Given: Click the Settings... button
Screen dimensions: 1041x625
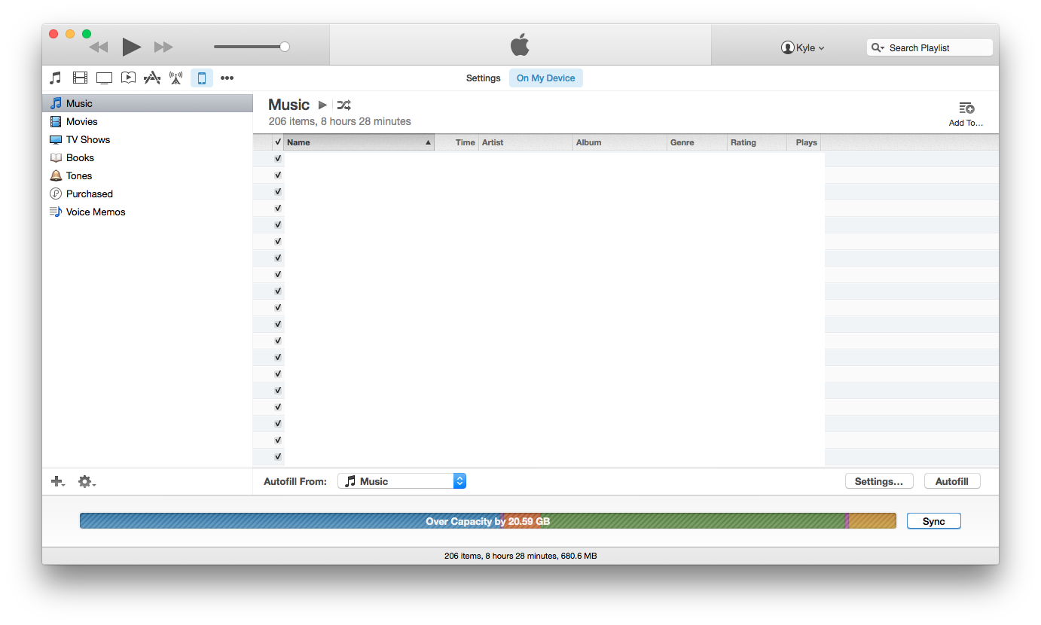Looking at the screenshot, I should tap(879, 481).
